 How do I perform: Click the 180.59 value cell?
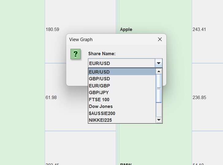(52, 29)
